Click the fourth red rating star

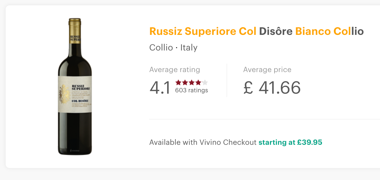point(198,82)
